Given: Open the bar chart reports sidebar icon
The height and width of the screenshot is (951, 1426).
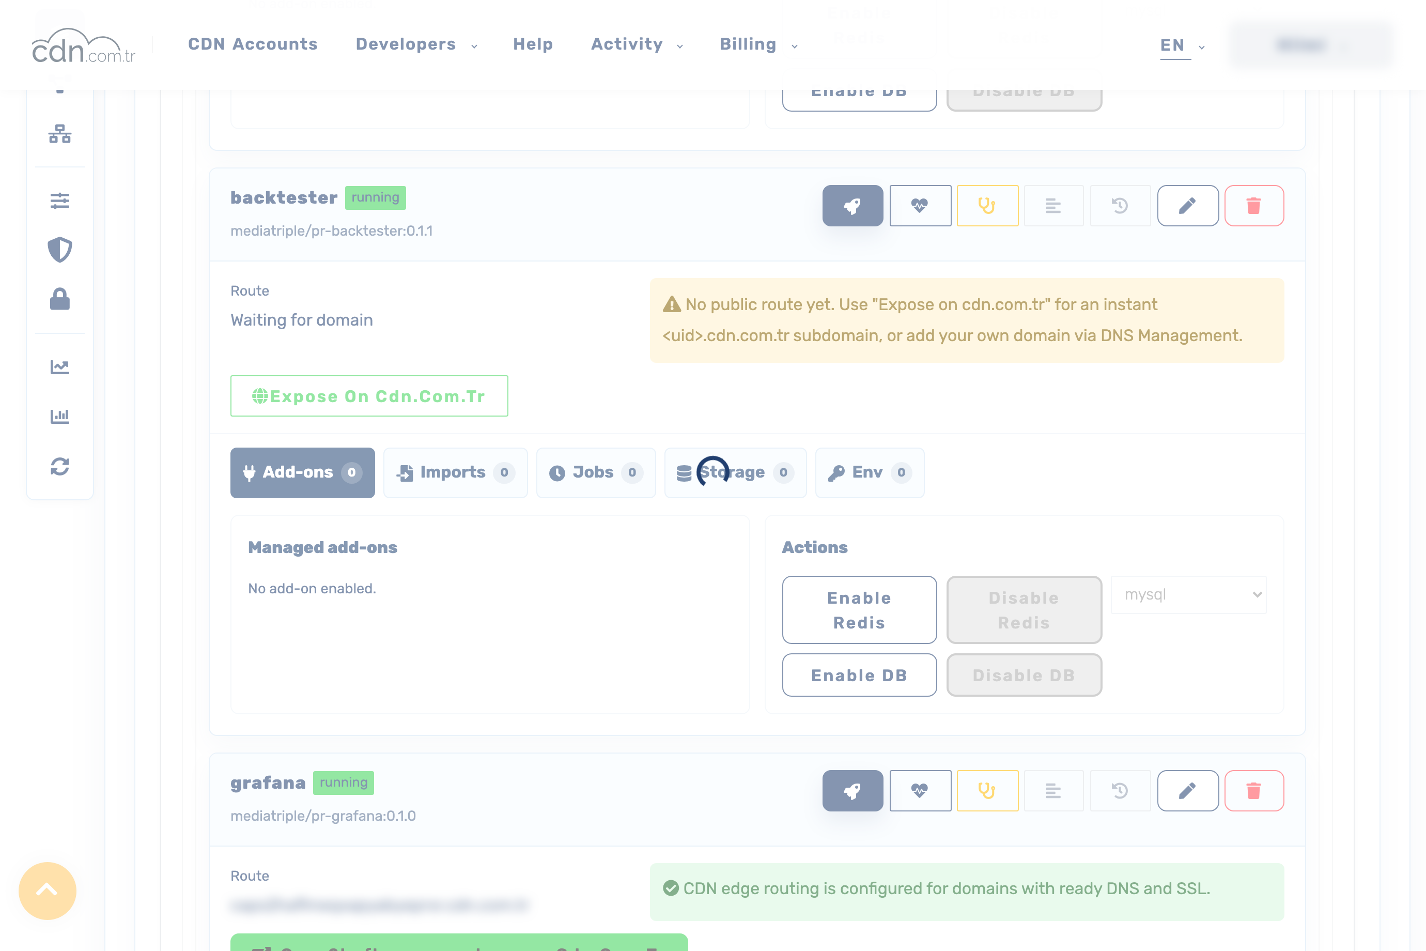Looking at the screenshot, I should 60,416.
